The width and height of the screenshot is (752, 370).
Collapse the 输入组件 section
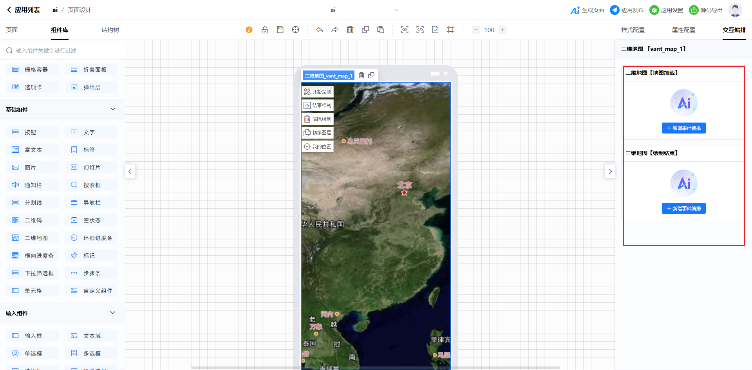click(113, 313)
